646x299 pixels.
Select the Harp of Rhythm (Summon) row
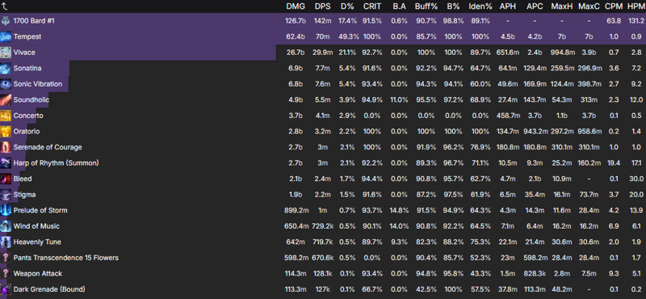(x=323, y=163)
